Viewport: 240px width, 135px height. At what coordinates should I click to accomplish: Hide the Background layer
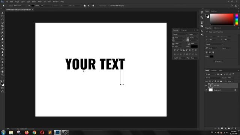click(x=206, y=90)
